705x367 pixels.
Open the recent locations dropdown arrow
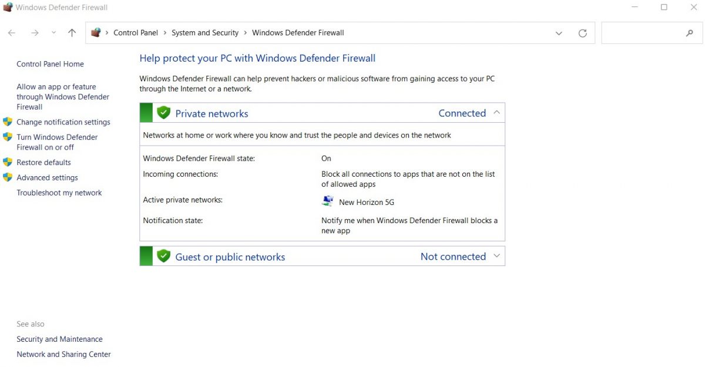click(x=53, y=33)
